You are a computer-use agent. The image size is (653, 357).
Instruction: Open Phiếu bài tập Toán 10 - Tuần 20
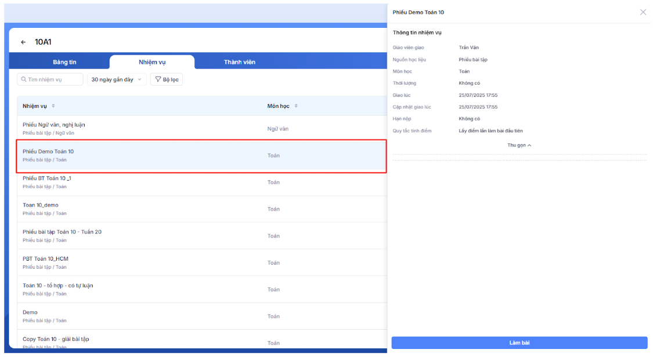(62, 232)
